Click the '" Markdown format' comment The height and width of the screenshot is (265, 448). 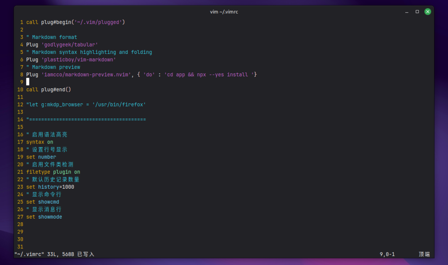52,37
